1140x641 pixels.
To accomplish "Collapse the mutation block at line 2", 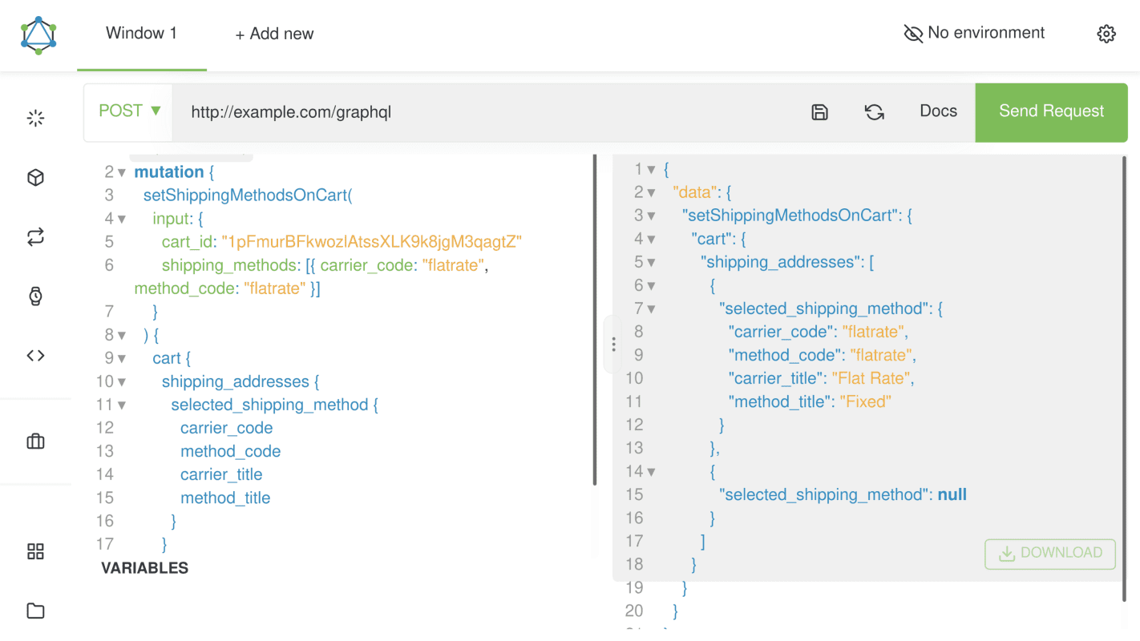I will tap(122, 172).
